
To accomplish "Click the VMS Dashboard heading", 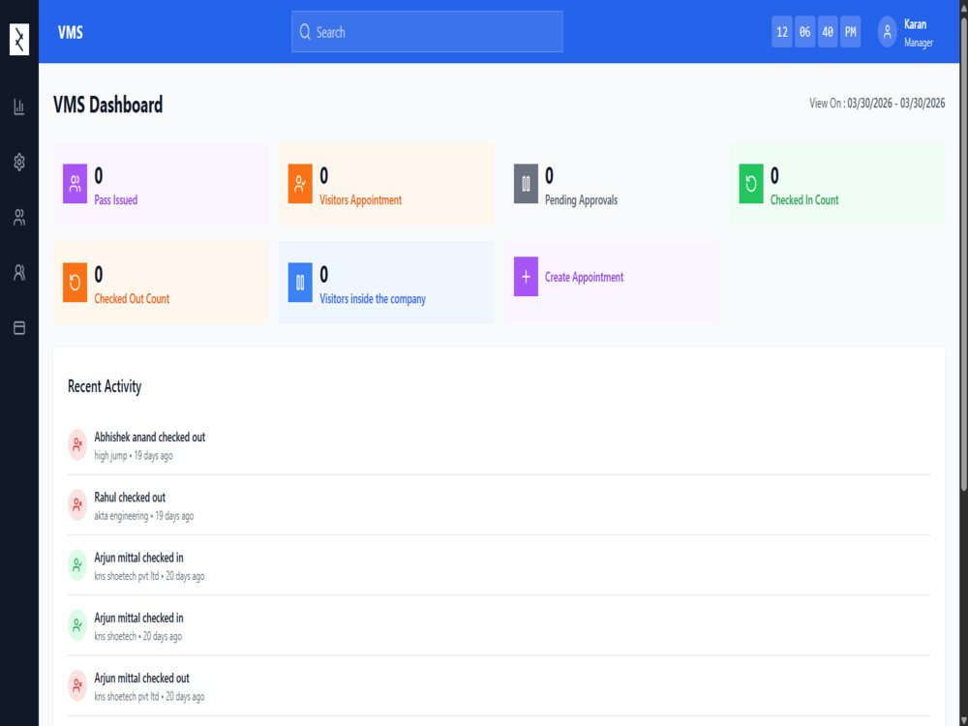I will click(108, 105).
